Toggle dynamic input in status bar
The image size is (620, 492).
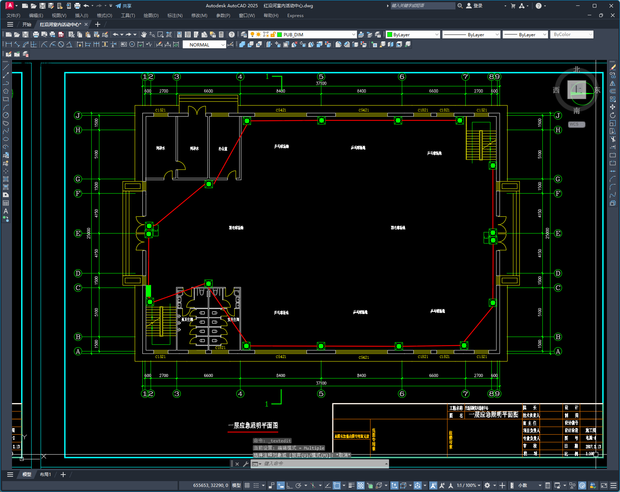point(281,485)
